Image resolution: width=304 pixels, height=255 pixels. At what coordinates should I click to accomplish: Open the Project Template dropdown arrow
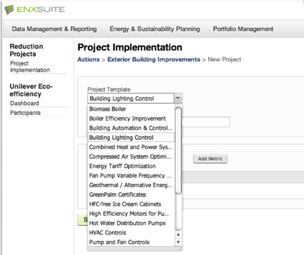178,98
